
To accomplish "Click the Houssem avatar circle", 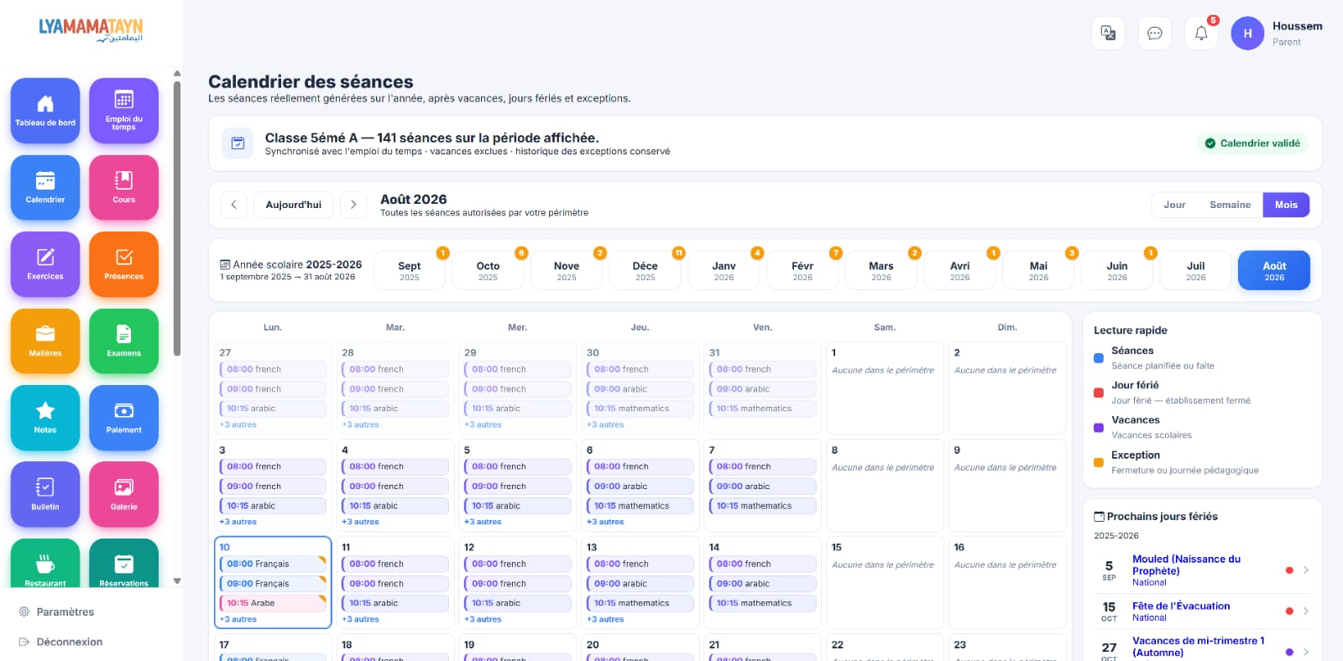I will [1247, 34].
